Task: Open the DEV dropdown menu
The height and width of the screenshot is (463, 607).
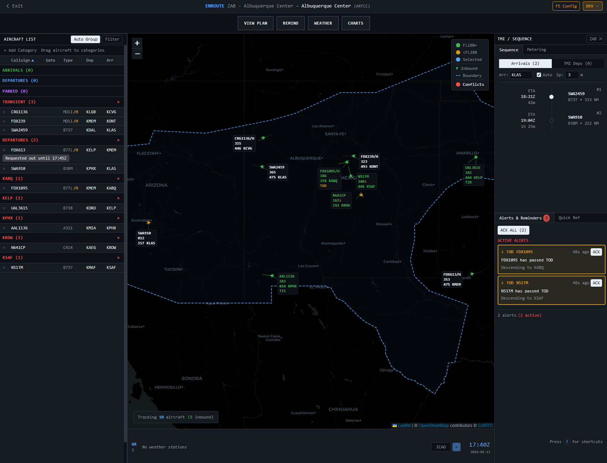Action: [592, 6]
